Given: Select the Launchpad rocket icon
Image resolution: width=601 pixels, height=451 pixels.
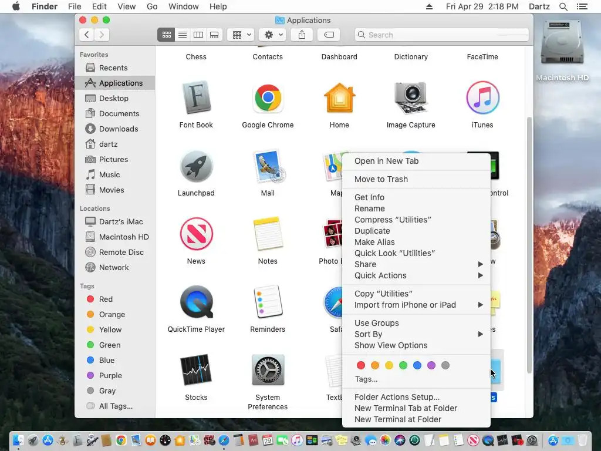Looking at the screenshot, I should 196,166.
